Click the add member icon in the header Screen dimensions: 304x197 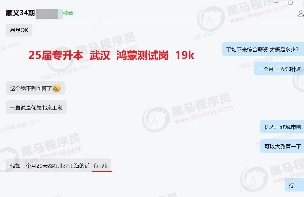click(x=301, y=13)
